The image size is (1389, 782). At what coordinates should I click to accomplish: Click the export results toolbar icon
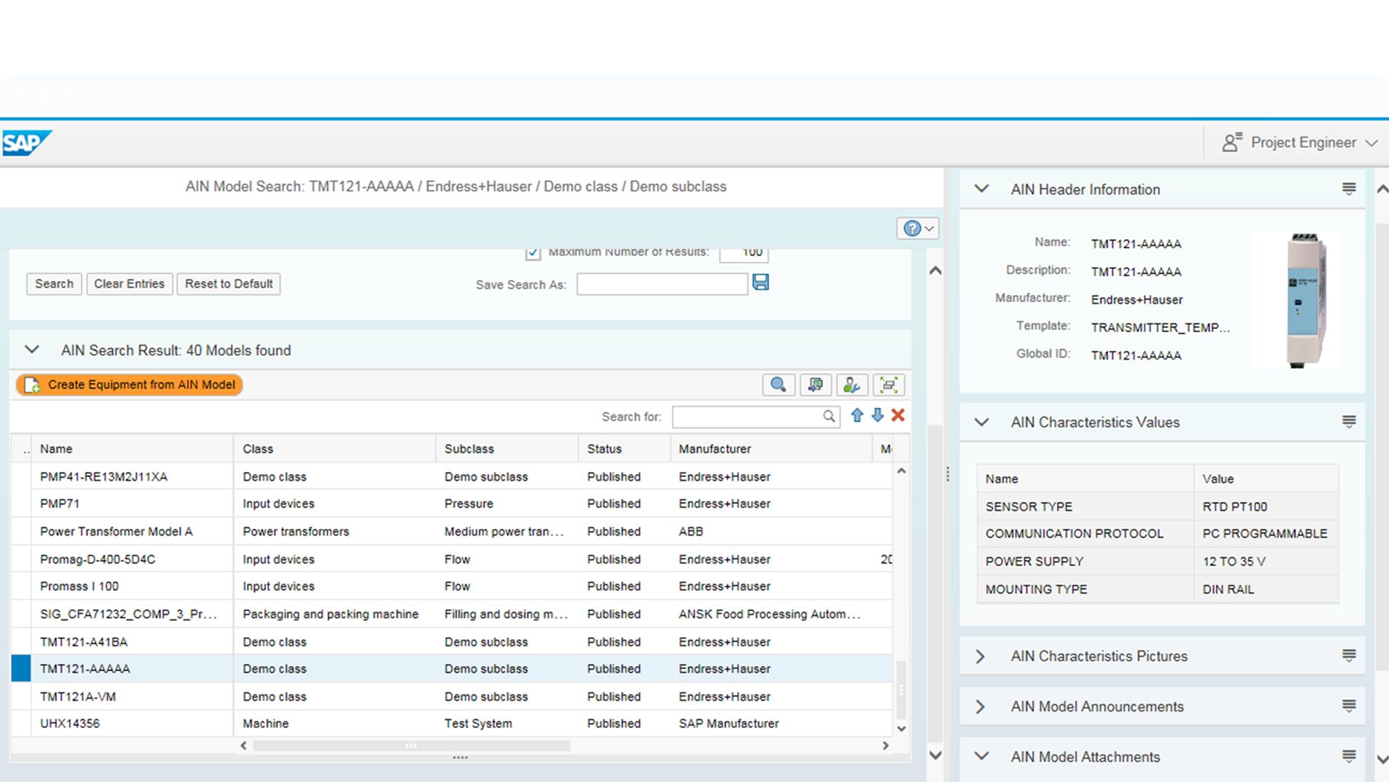pyautogui.click(x=815, y=385)
